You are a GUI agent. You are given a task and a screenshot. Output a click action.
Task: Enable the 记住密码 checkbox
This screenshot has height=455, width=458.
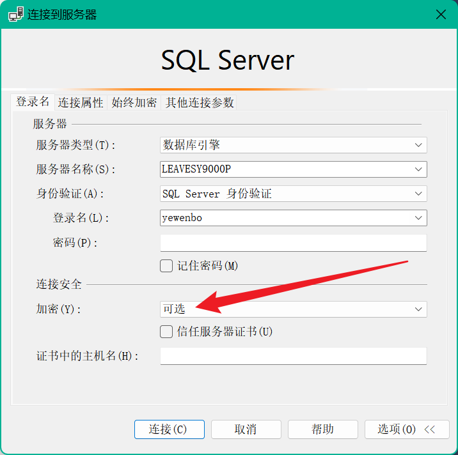click(166, 266)
